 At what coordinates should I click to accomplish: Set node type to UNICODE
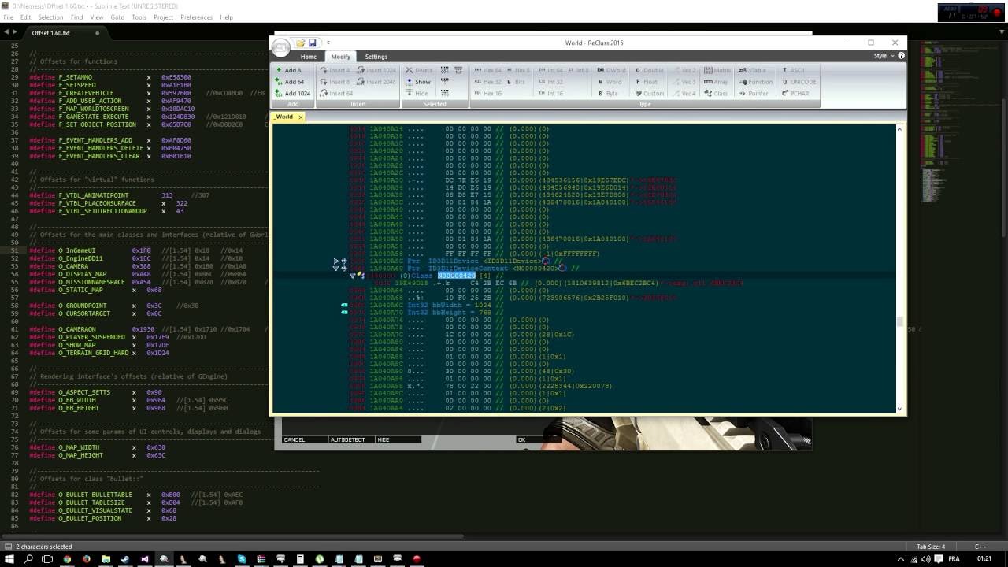[799, 82]
